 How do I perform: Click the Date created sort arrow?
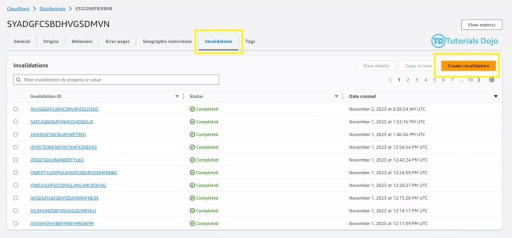495,96
